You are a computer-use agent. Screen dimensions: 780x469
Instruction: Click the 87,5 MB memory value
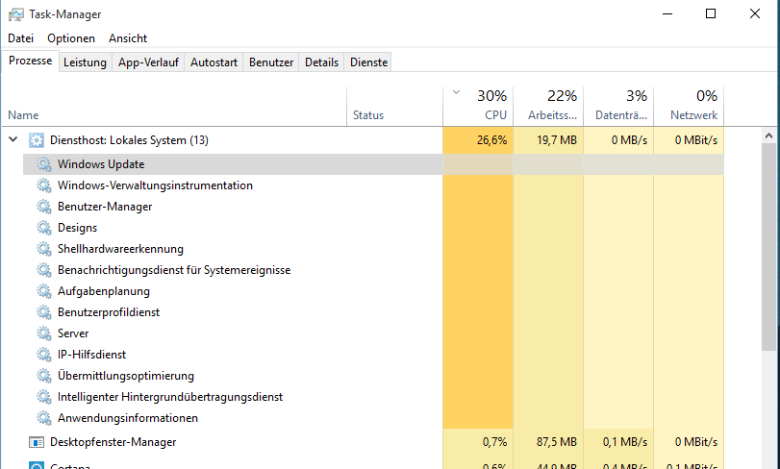coord(557,442)
